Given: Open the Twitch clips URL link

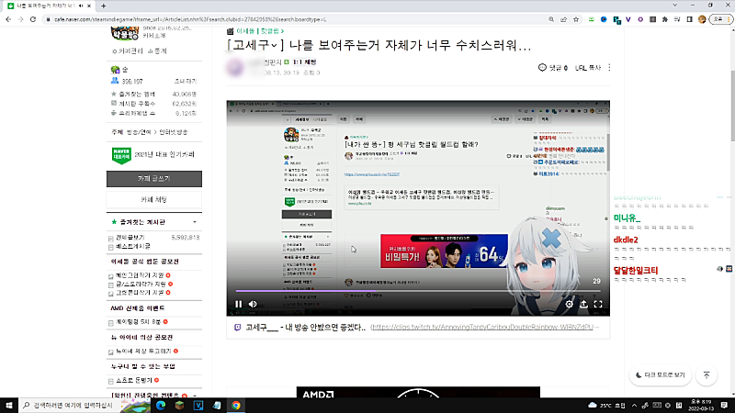Looking at the screenshot, I should [485, 327].
